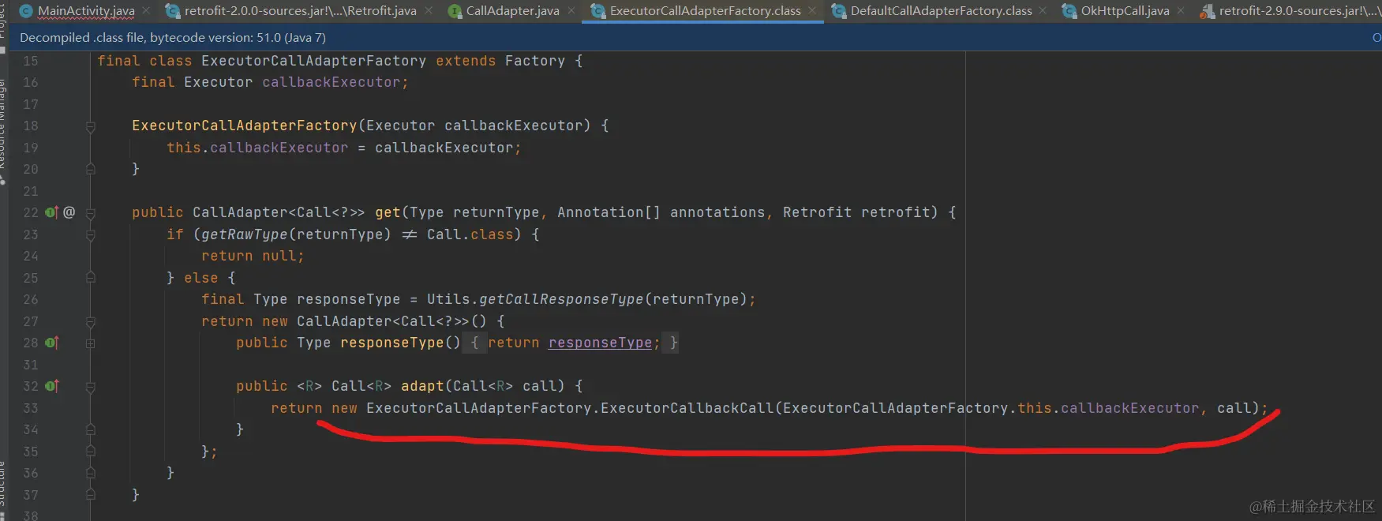
Task: Click the fold end marker at line 34
Action: pos(90,429)
